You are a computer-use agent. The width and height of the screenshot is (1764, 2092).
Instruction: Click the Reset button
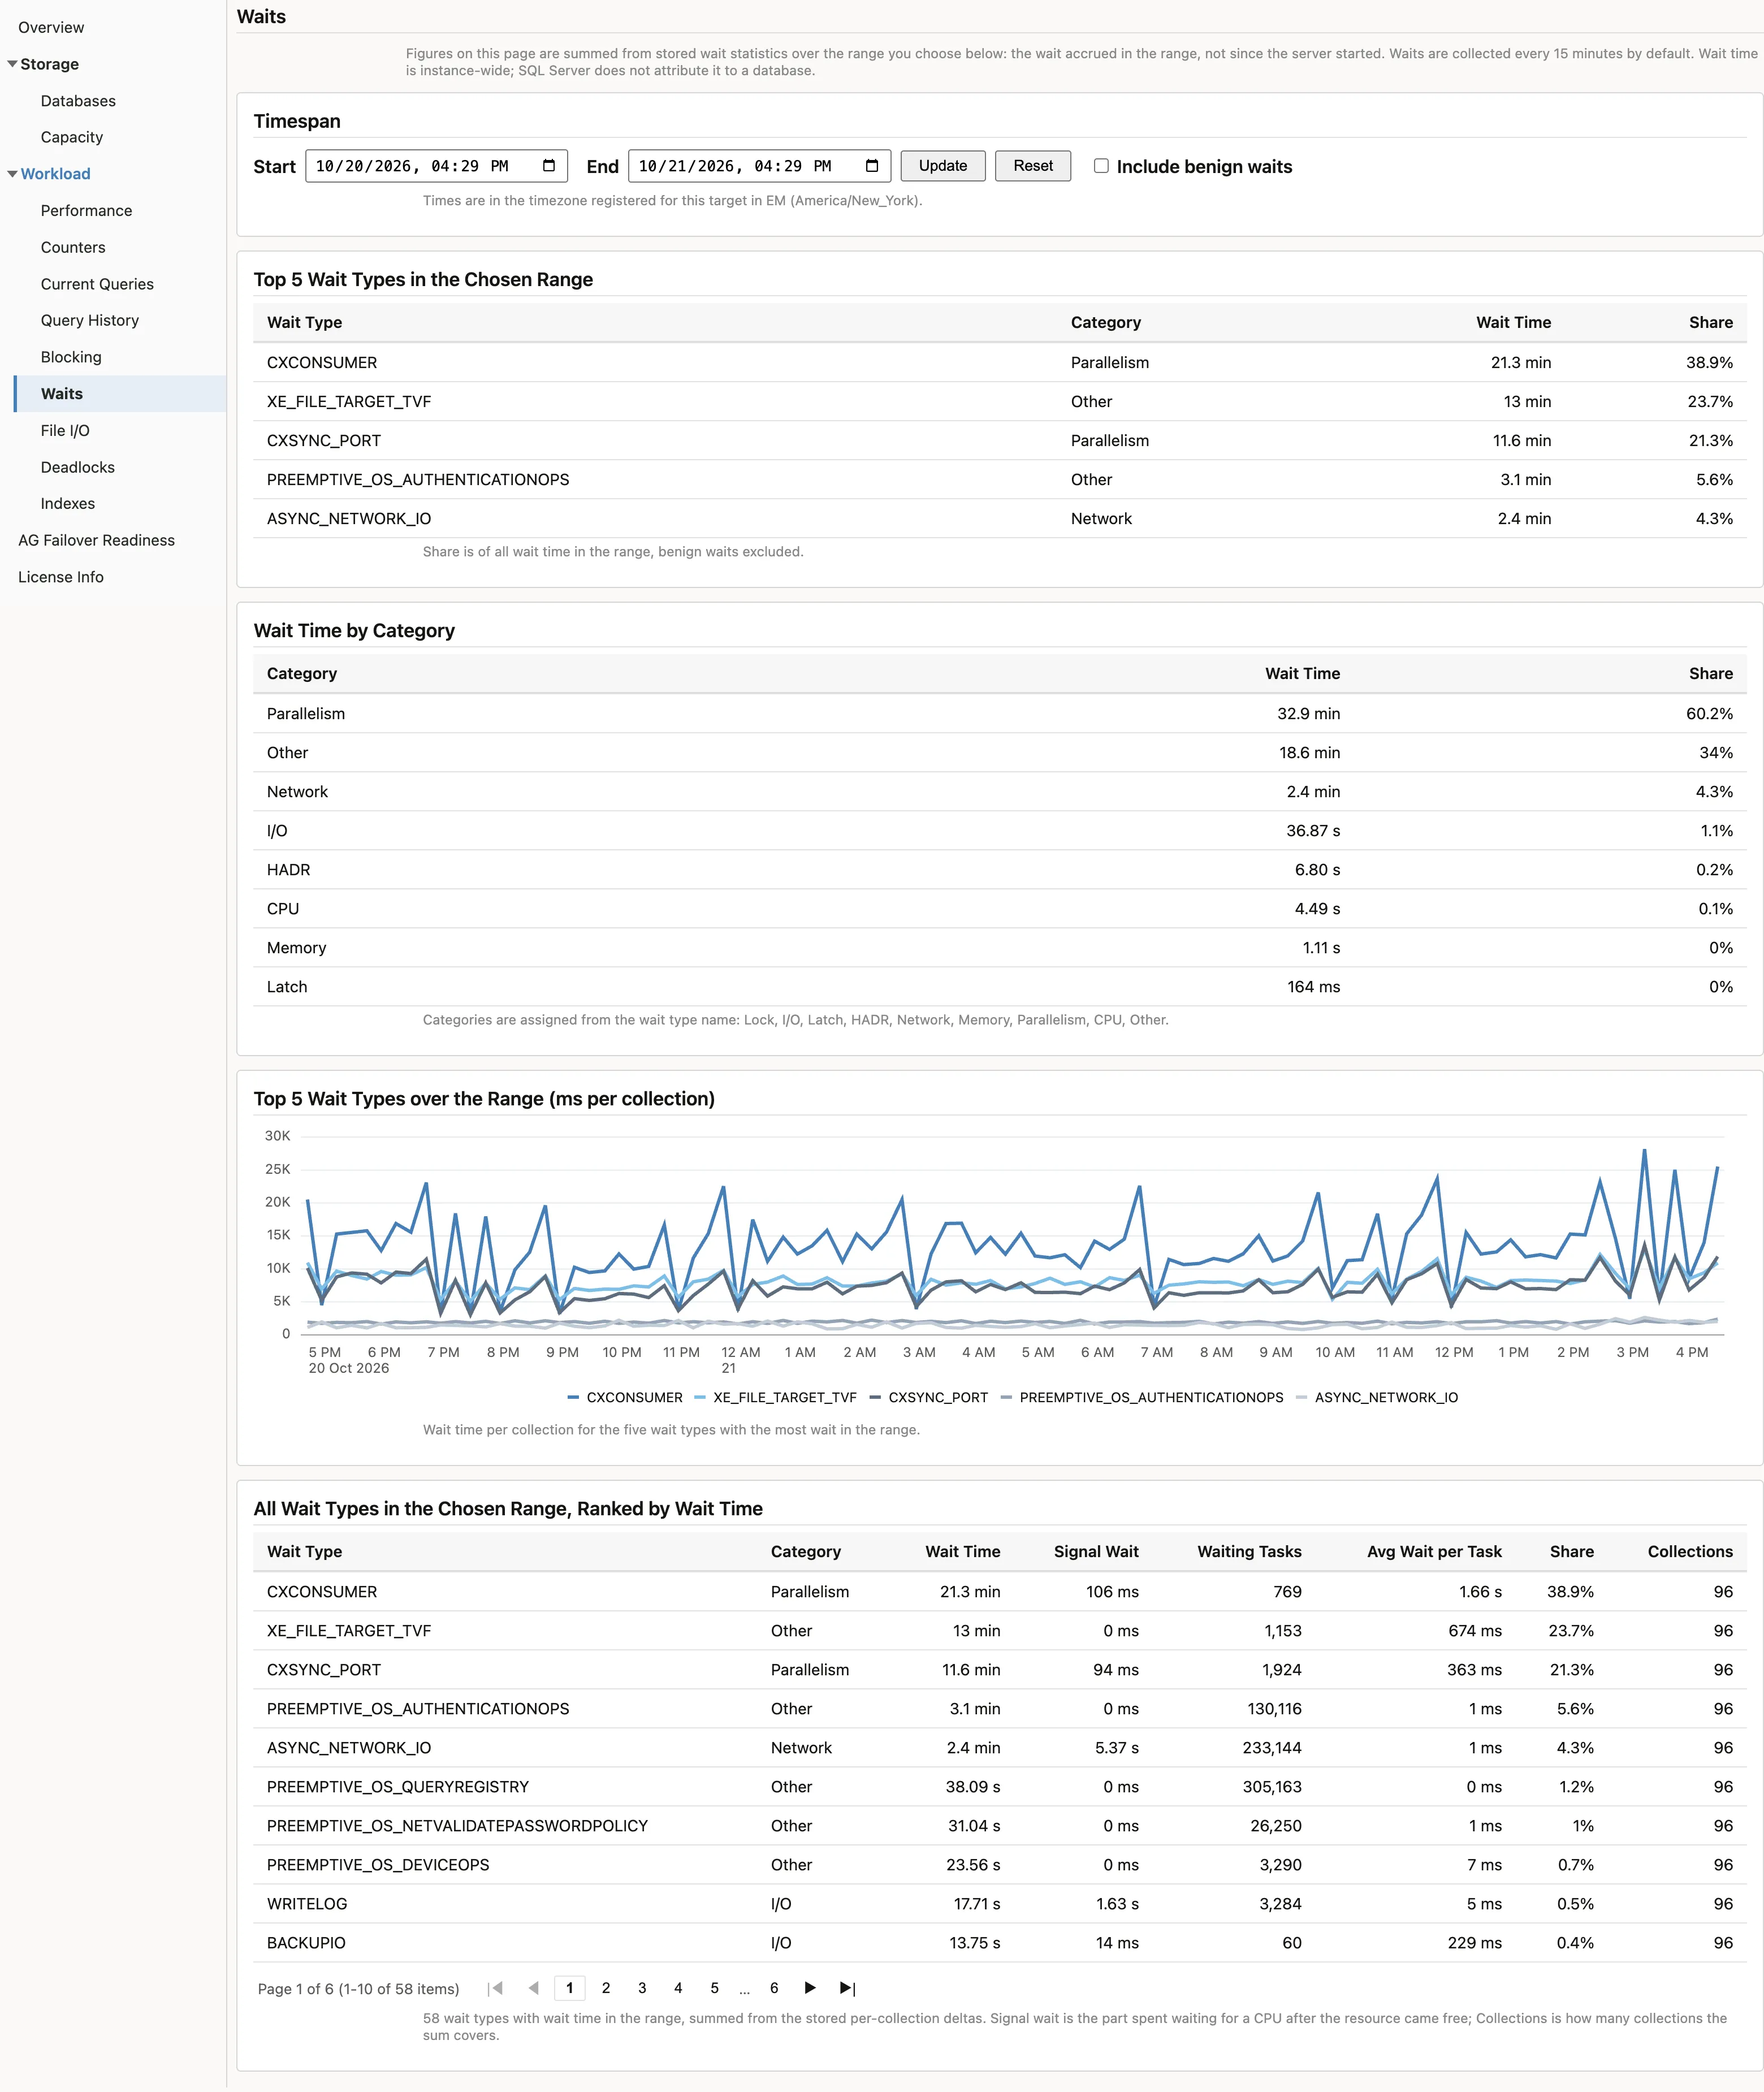point(1033,166)
